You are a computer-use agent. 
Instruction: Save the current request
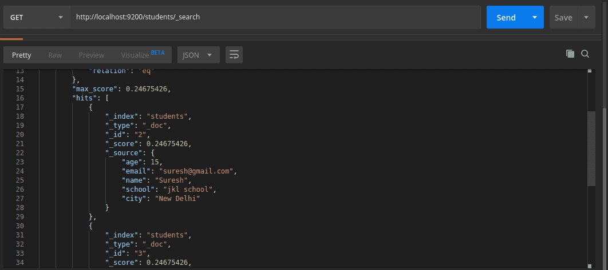pos(563,17)
